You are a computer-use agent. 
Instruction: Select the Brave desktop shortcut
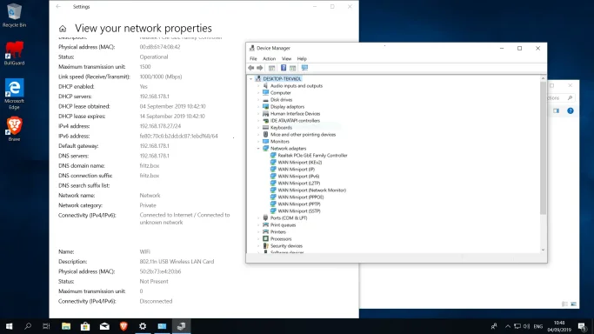14,129
